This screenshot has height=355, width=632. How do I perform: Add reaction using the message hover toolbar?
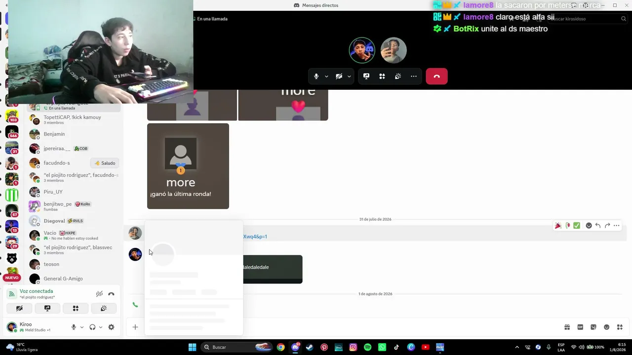589,225
